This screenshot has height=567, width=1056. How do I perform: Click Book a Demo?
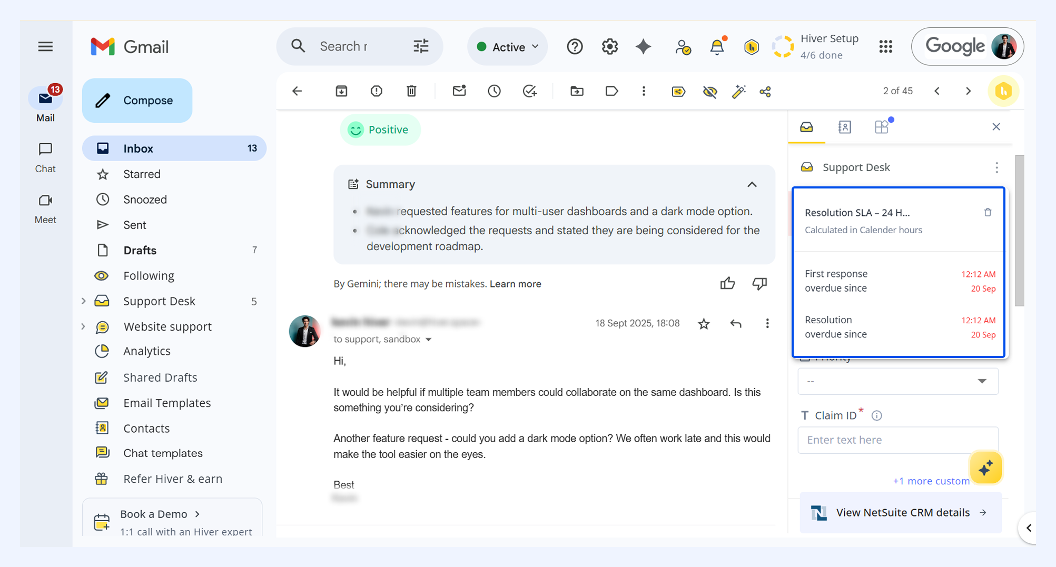(x=160, y=514)
